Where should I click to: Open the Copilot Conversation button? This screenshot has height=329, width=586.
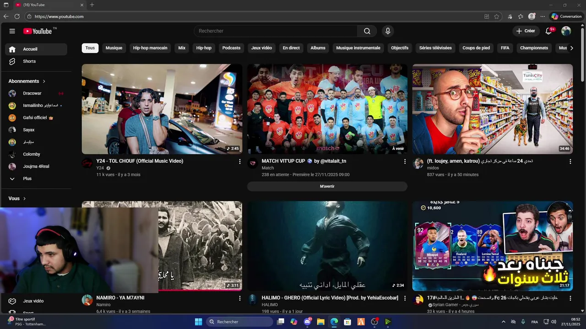pyautogui.click(x=566, y=16)
